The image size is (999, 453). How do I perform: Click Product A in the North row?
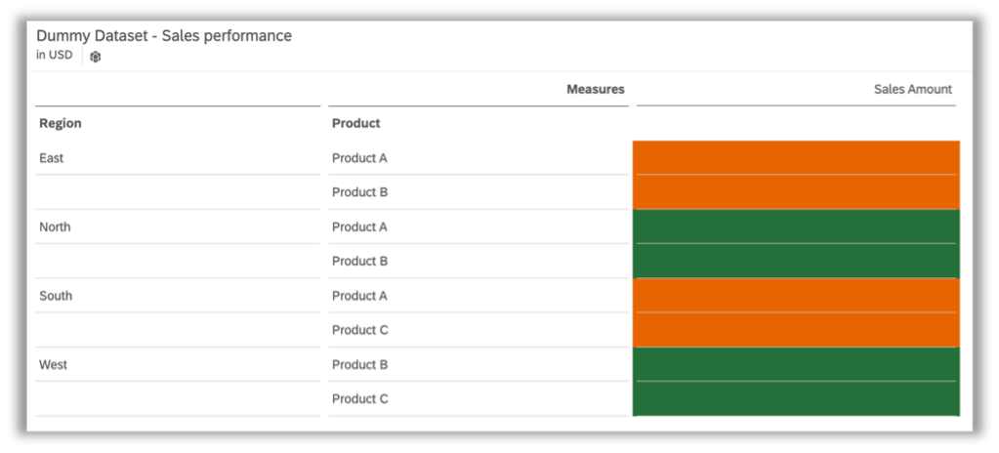pyautogui.click(x=359, y=226)
